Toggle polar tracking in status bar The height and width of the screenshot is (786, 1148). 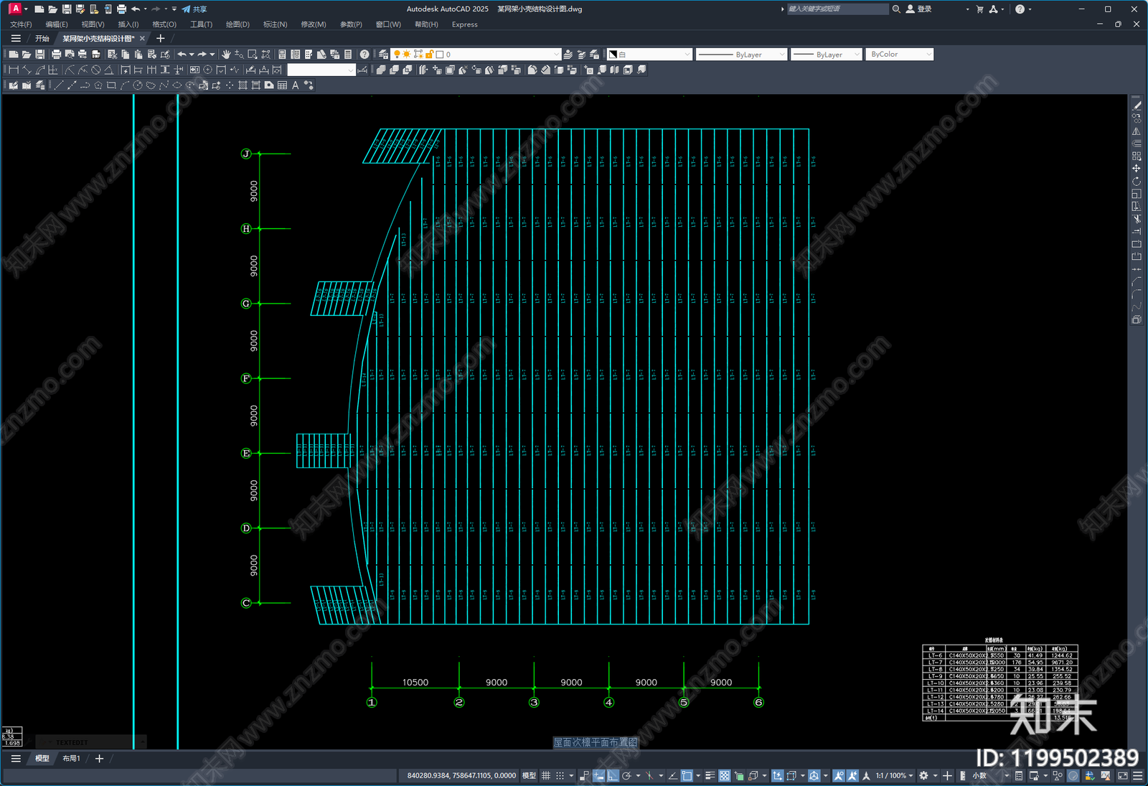tap(626, 776)
